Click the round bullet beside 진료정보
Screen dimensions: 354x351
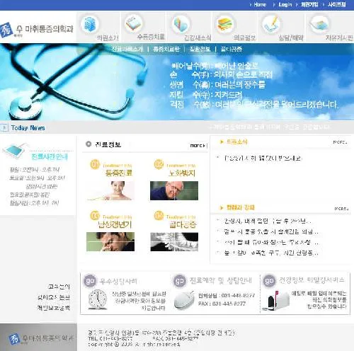[x=88, y=144]
